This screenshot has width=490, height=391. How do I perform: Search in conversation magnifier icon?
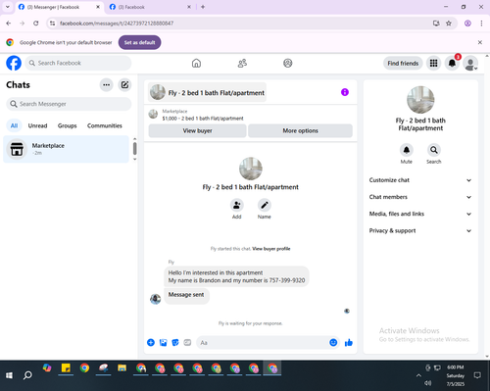point(434,150)
